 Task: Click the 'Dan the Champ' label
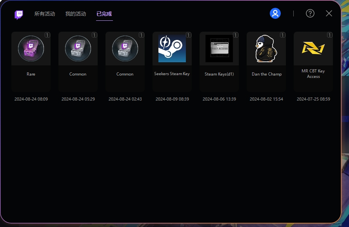267,74
